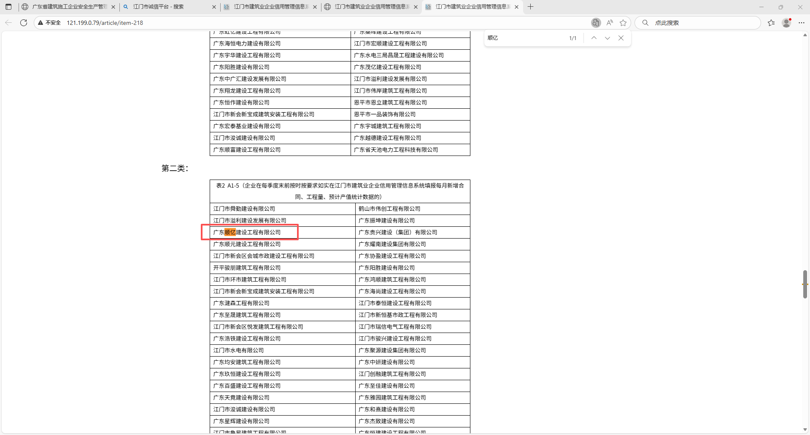Viewport: 810px width, 435px height.
Task: Switch to the 广东省建筑施工企业安全生产 tab
Action: (x=67, y=7)
